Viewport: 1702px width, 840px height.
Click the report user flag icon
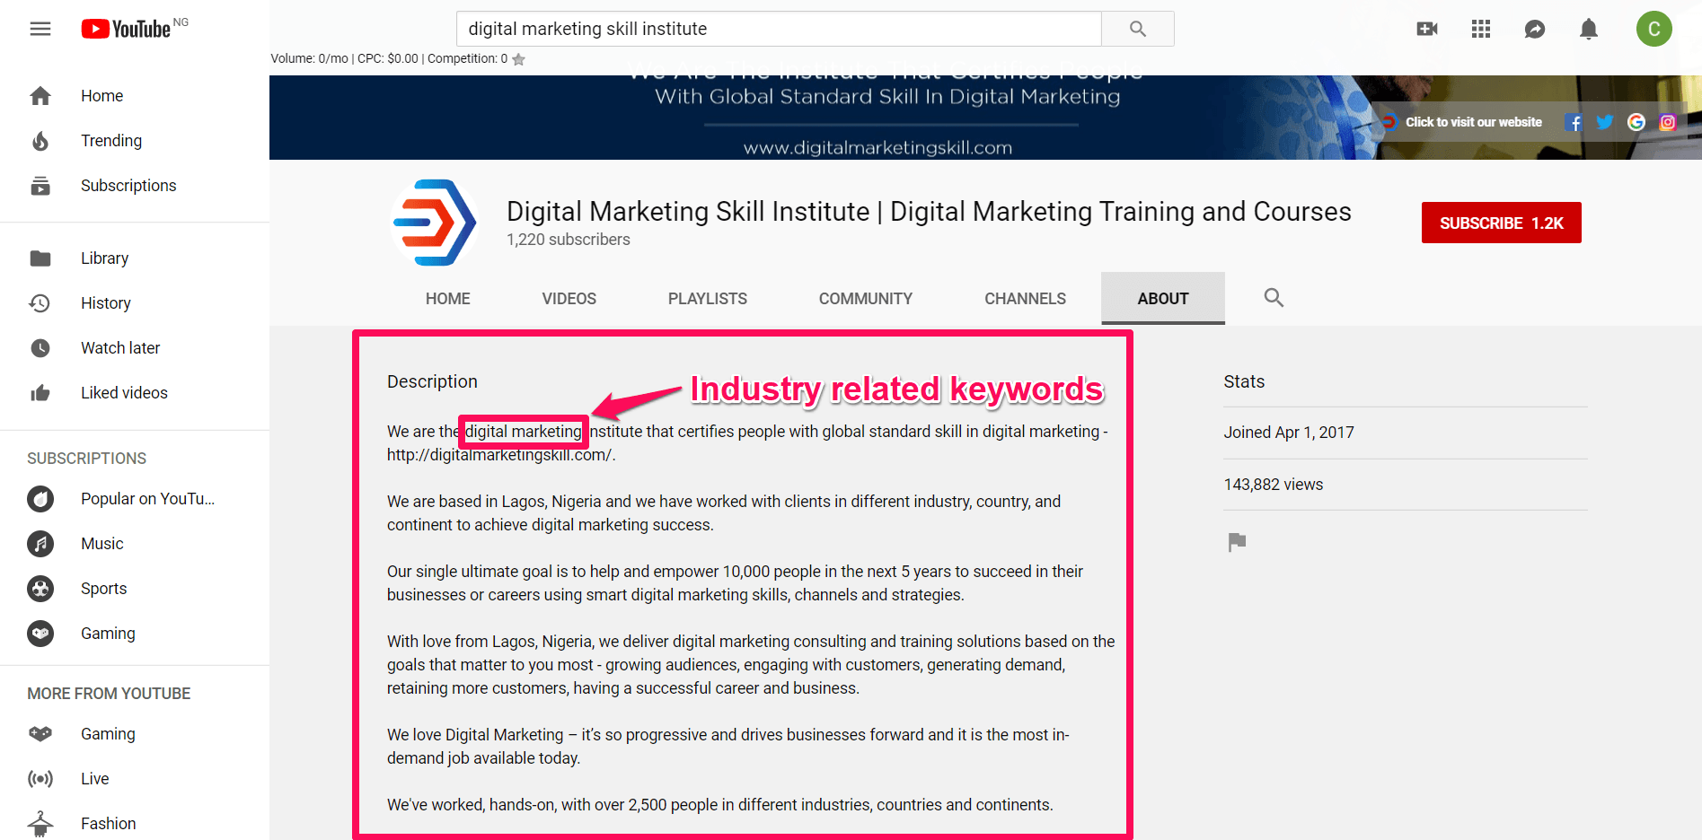click(x=1237, y=542)
